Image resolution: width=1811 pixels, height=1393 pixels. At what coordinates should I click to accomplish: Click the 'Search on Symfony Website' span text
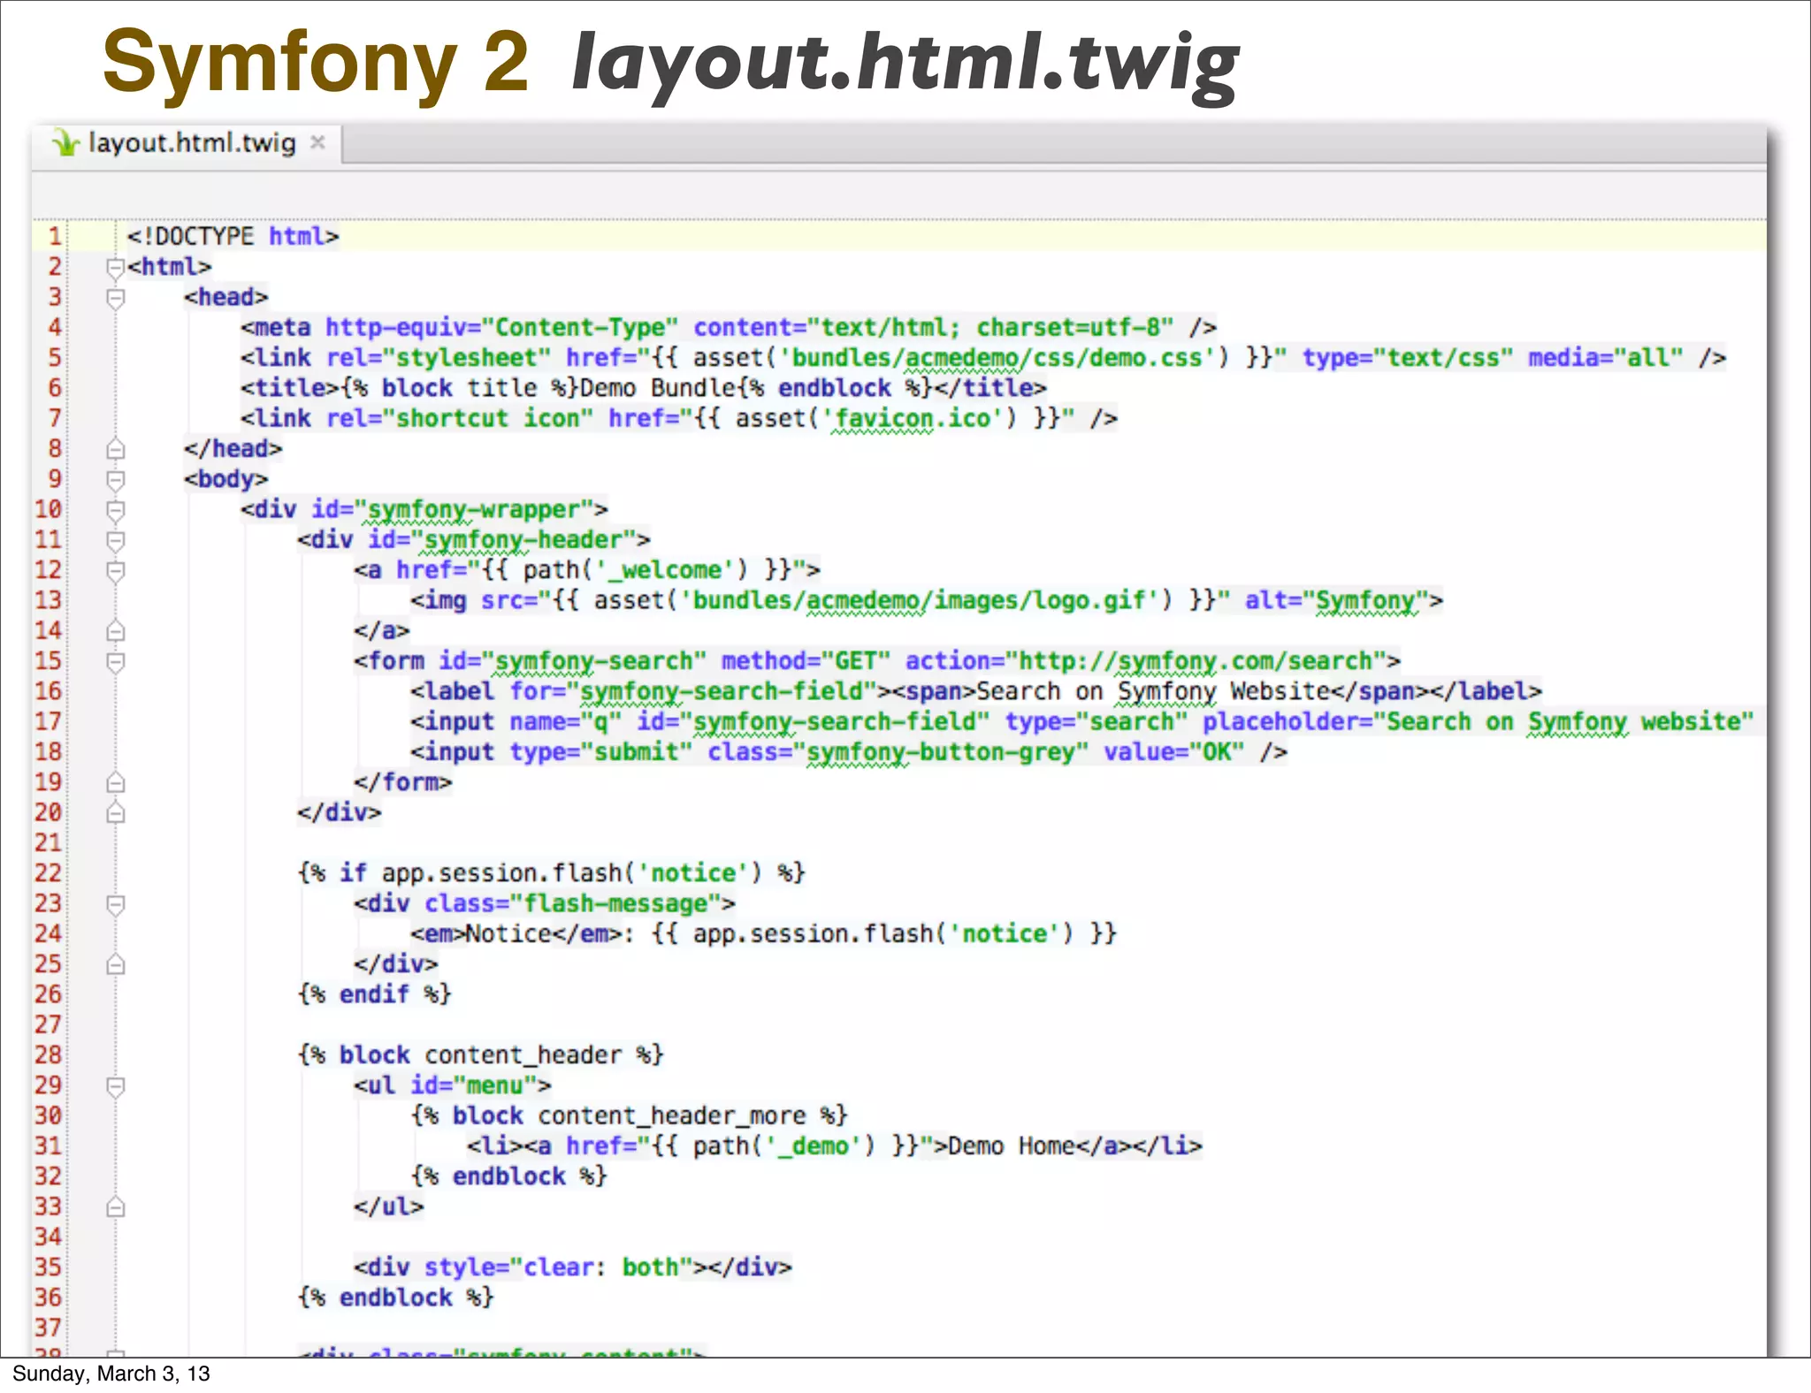click(1153, 692)
